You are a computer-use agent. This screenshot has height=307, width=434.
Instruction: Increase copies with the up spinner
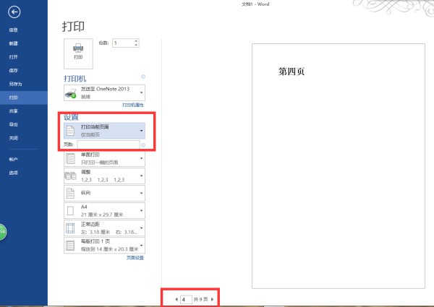[x=136, y=41]
